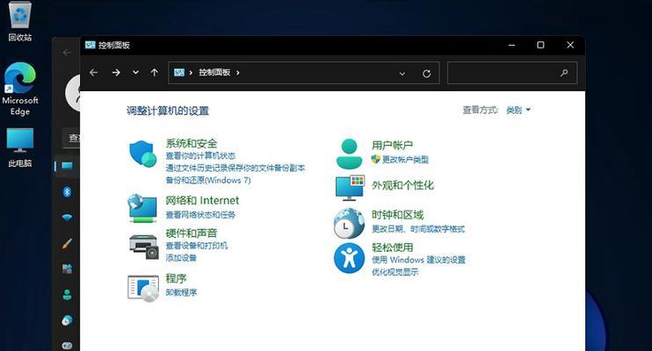652x351 pixels.
Task: Click the Control Panel search box
Action: click(512, 73)
